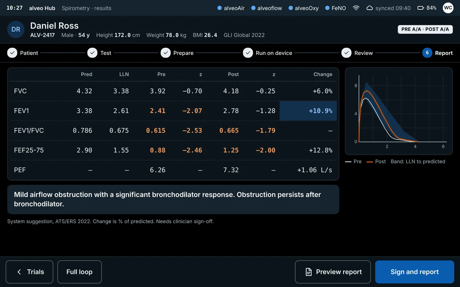Click the Run on device checkmark icon
This screenshot has width=460, height=287.
tap(248, 53)
